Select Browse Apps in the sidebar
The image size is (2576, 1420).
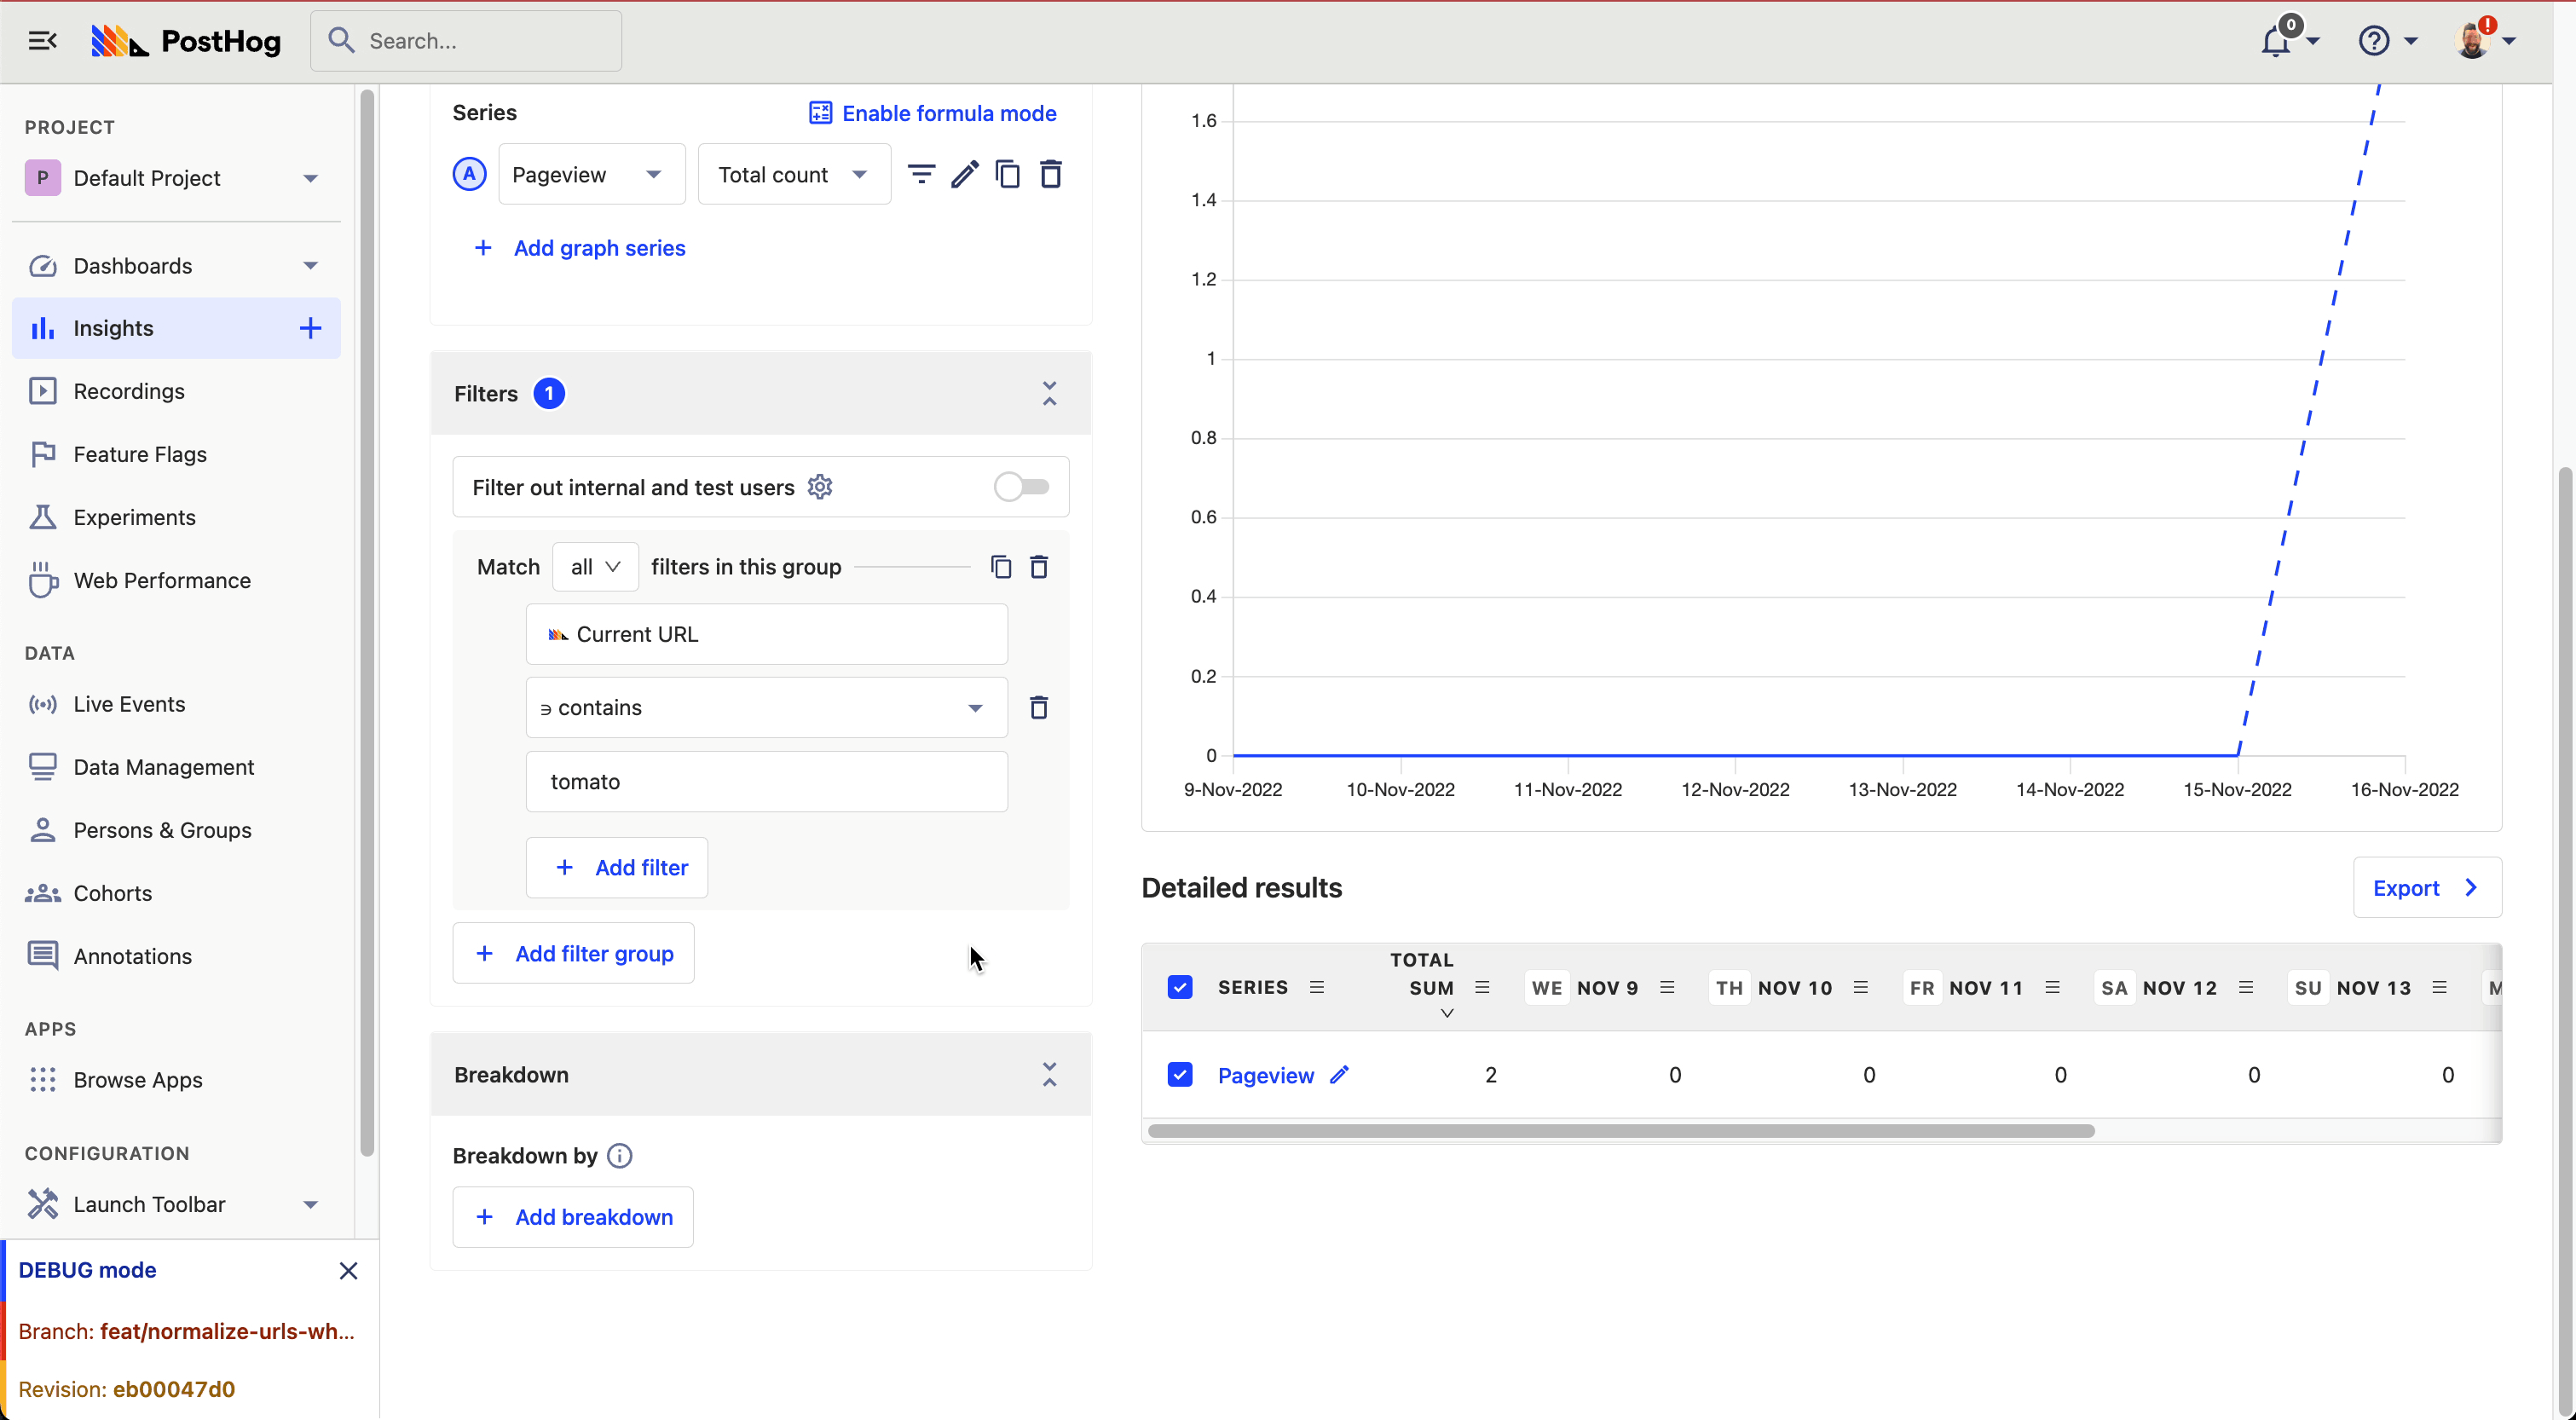(138, 1079)
